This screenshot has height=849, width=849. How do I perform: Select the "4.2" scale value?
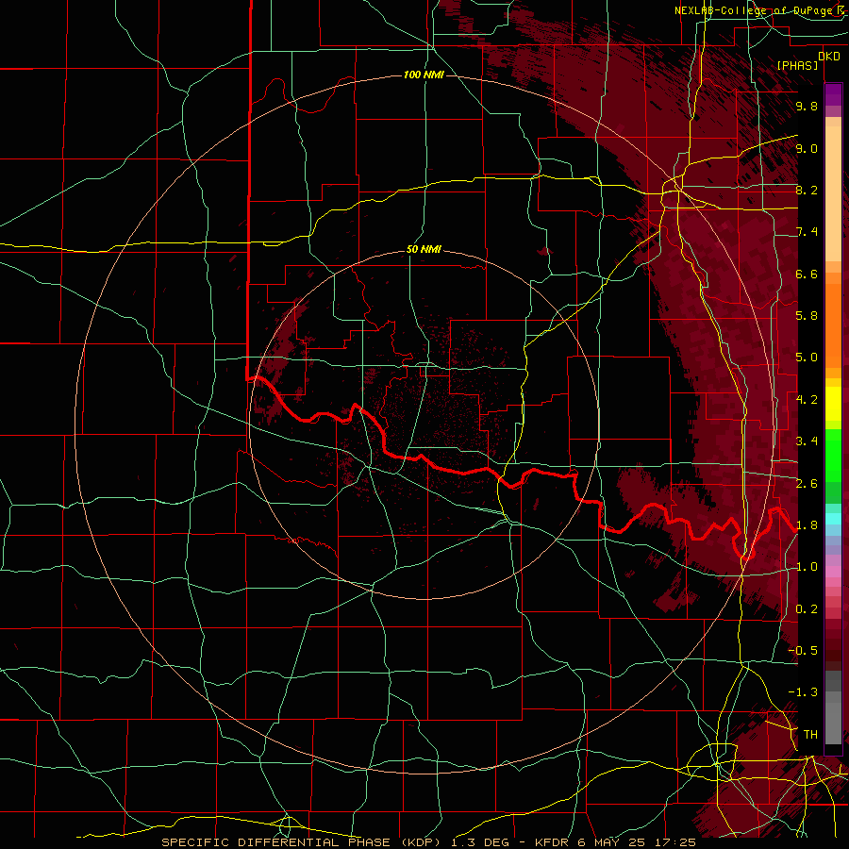tap(807, 400)
